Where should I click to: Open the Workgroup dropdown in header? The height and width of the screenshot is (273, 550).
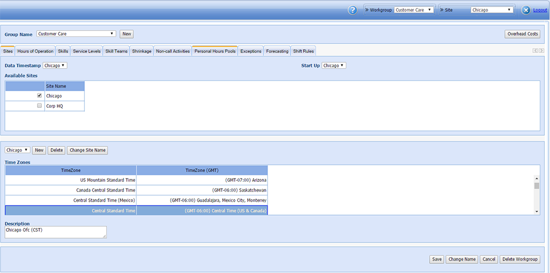[414, 10]
